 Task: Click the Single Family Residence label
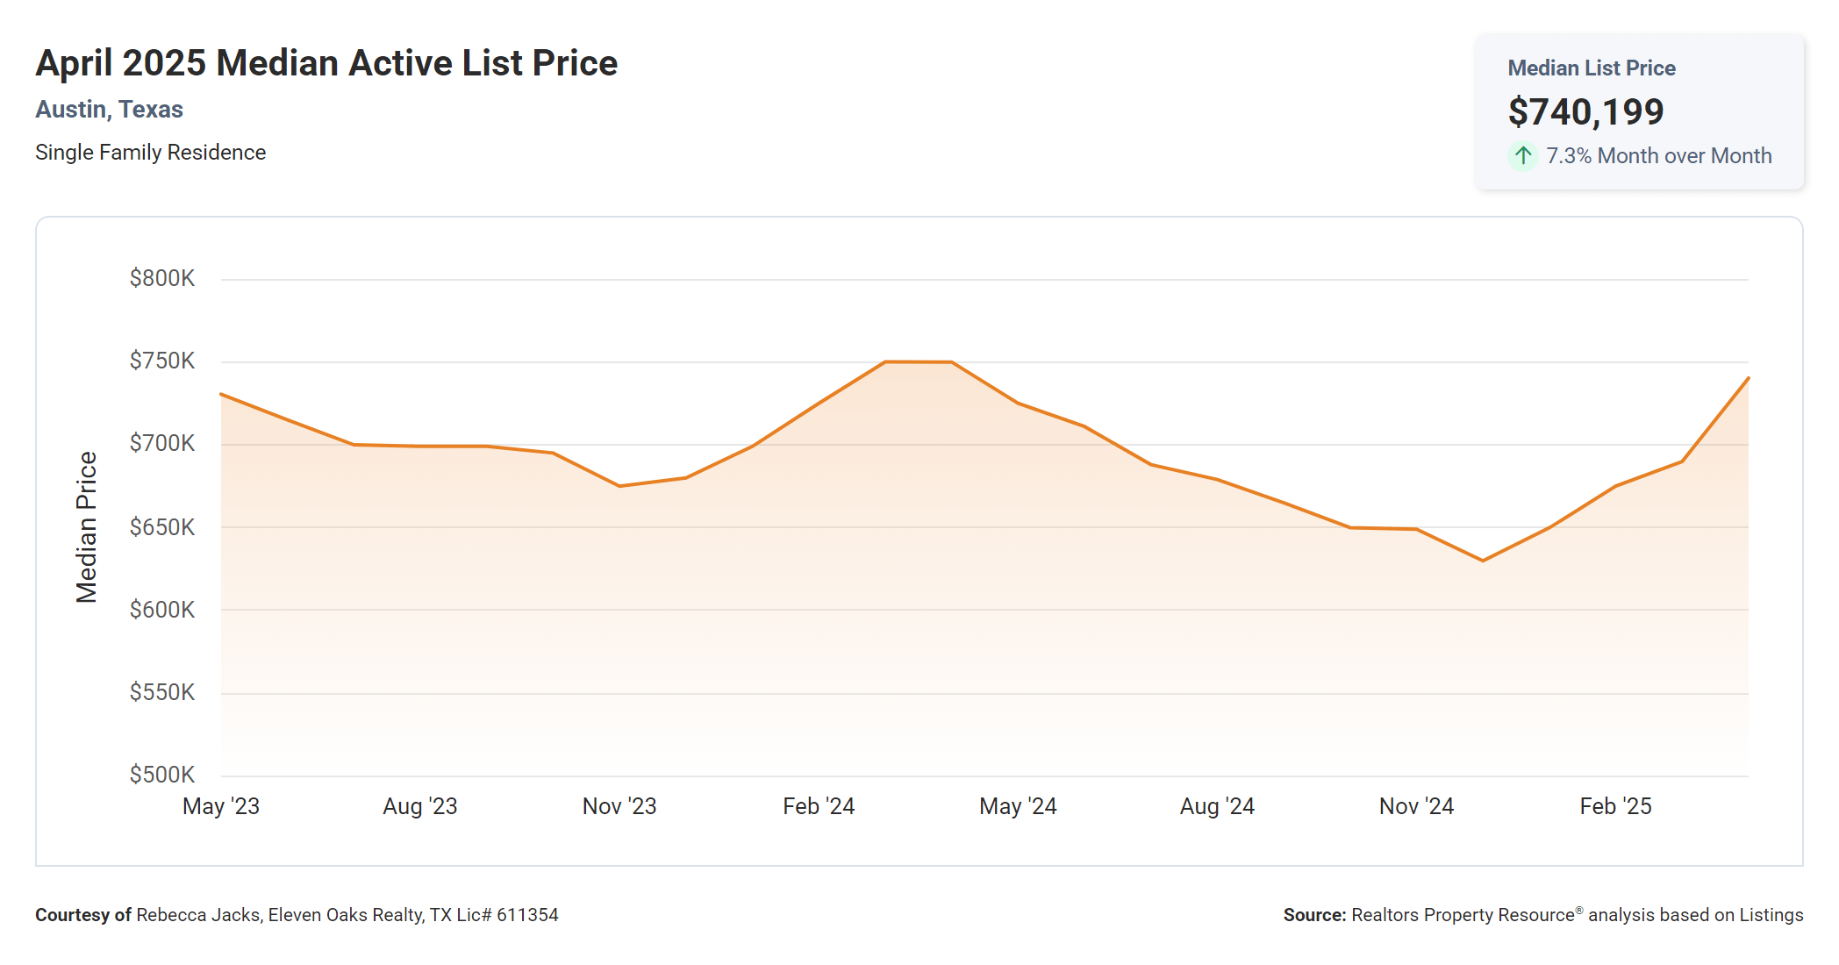[x=150, y=153]
